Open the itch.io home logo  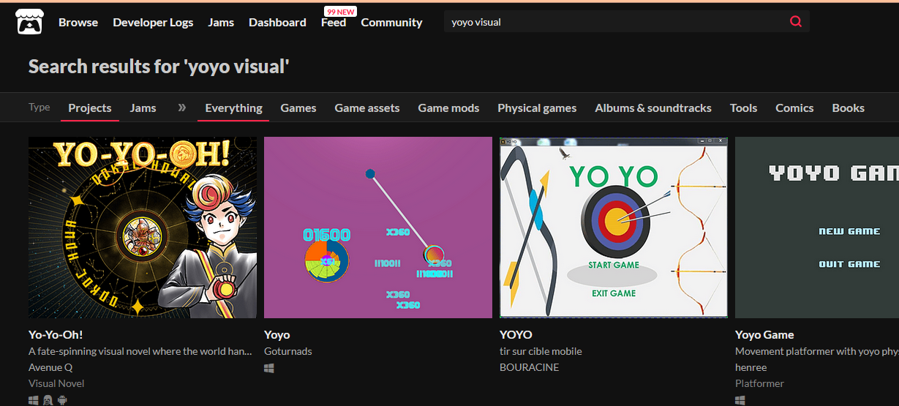tap(29, 22)
